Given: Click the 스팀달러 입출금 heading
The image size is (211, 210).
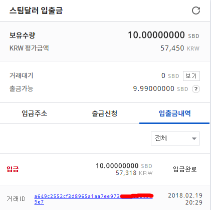Looking at the screenshot, I should coord(36,10).
